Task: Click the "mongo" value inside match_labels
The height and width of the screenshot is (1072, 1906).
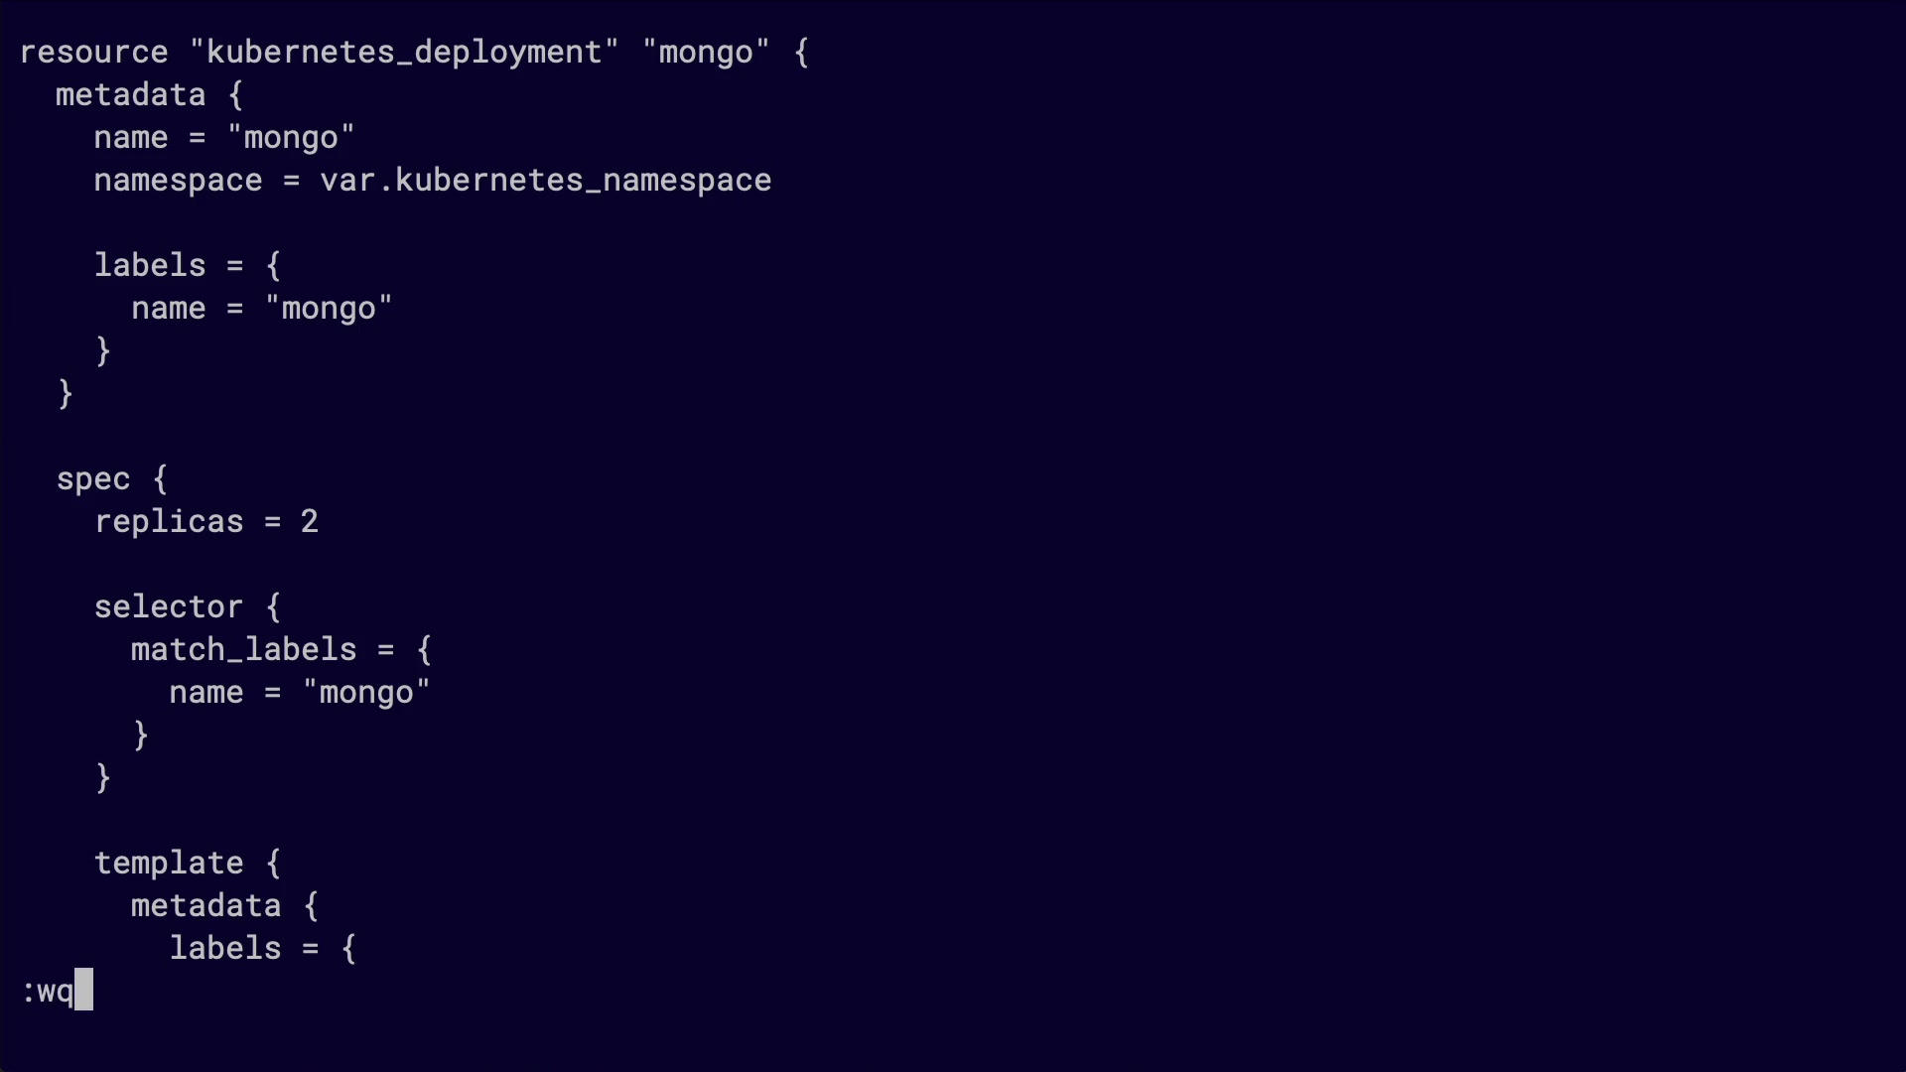Action: pos(366,693)
